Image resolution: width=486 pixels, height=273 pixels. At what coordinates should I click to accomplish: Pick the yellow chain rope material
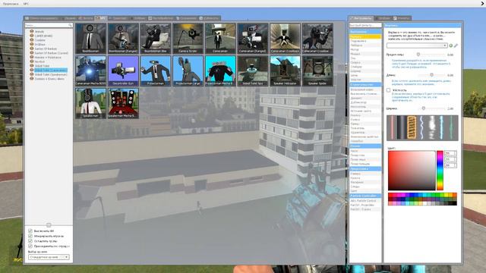coord(412,127)
